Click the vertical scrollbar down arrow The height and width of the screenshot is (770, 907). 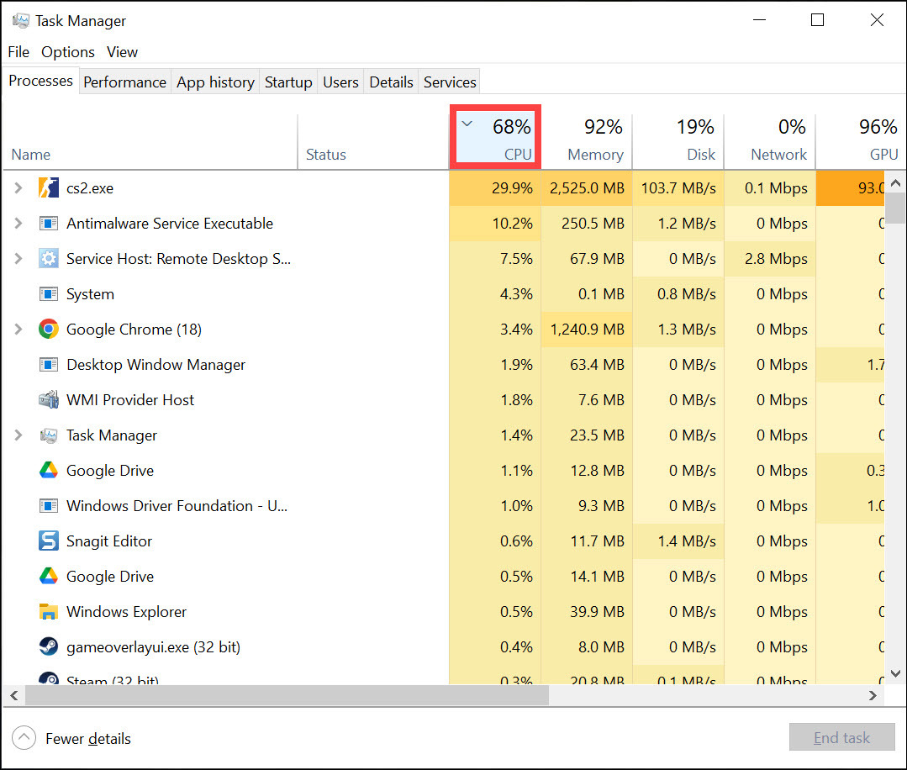coord(896,673)
